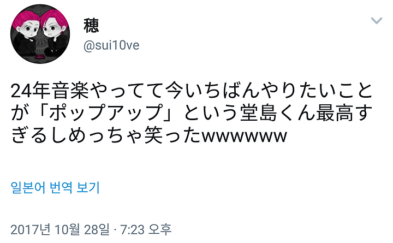The height and width of the screenshot is (243, 393).
Task: Click the 7:23 오후 time text
Action: [146, 229]
